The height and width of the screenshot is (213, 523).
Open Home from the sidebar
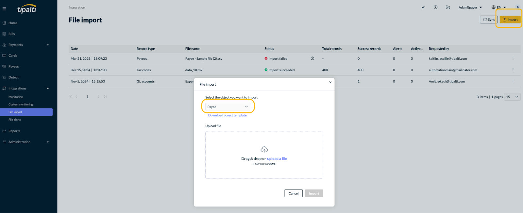point(13,23)
